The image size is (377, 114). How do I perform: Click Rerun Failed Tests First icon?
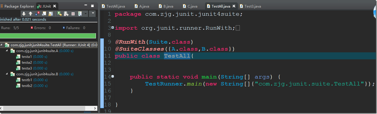point(66,14)
